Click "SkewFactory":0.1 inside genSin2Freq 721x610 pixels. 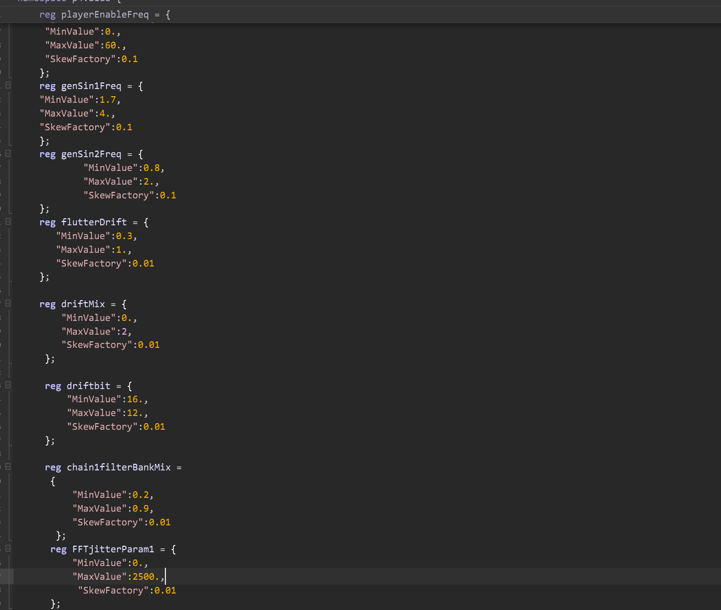(130, 195)
